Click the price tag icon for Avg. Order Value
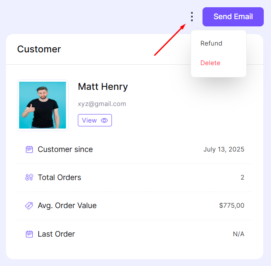Image resolution: width=271 pixels, height=266 pixels. click(29, 206)
